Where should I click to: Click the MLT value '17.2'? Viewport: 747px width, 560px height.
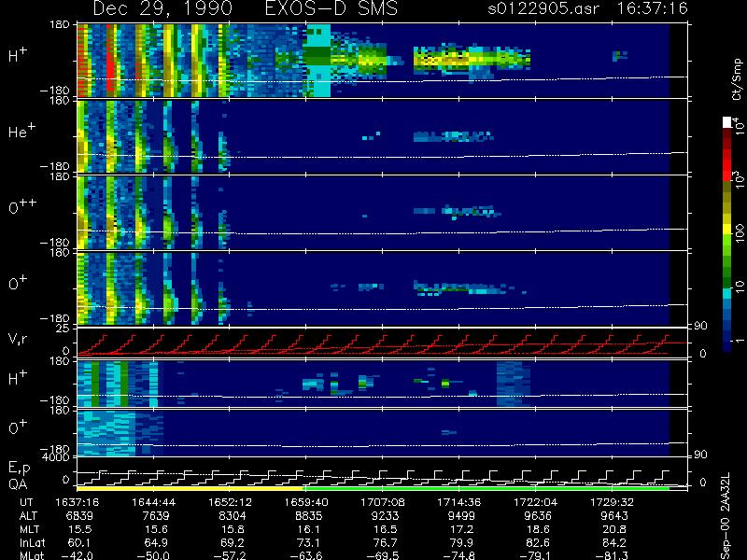462,529
